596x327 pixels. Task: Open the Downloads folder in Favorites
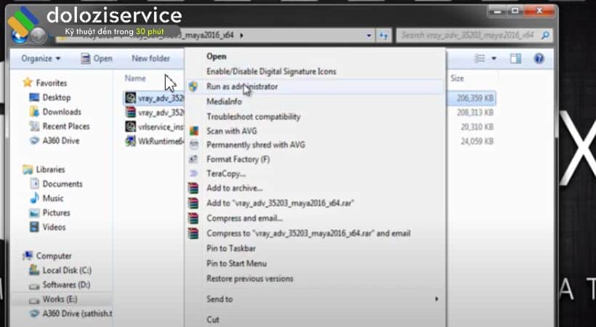coord(61,112)
